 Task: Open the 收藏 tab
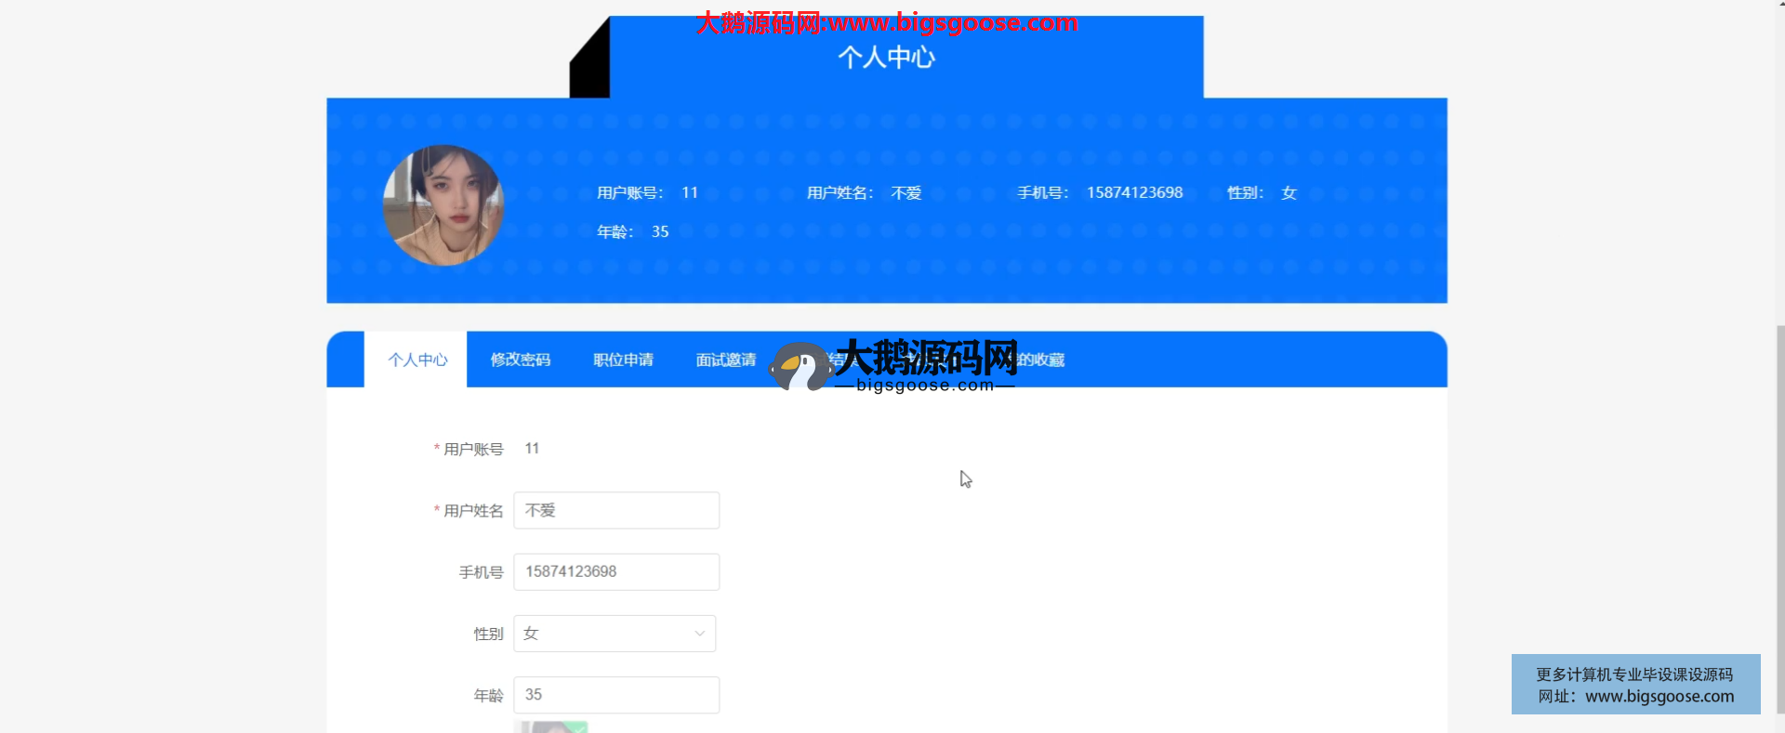coord(1043,360)
